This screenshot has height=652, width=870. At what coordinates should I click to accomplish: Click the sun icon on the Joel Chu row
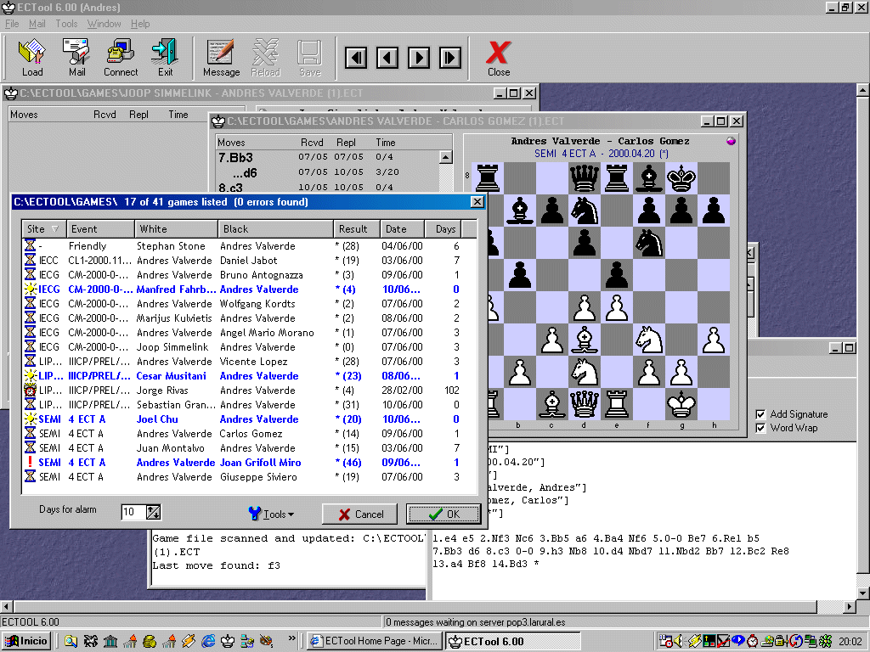pyautogui.click(x=31, y=419)
